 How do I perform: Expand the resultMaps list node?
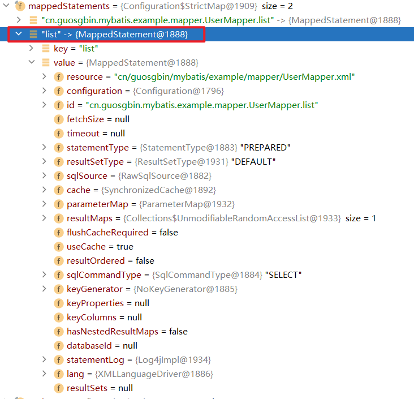[45, 218]
